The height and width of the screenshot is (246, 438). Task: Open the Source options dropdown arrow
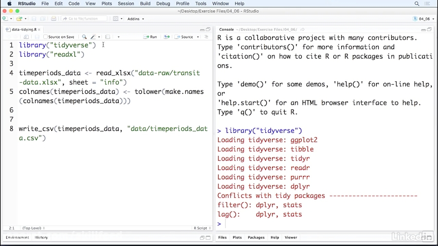point(198,37)
